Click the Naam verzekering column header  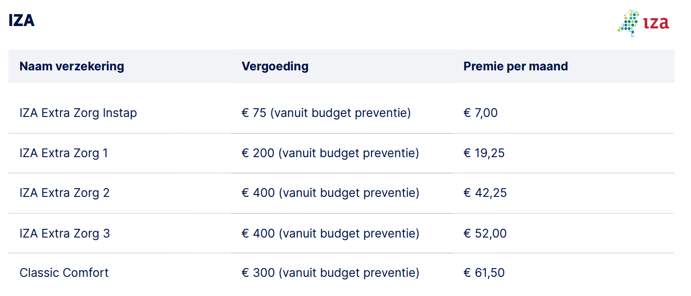72,66
